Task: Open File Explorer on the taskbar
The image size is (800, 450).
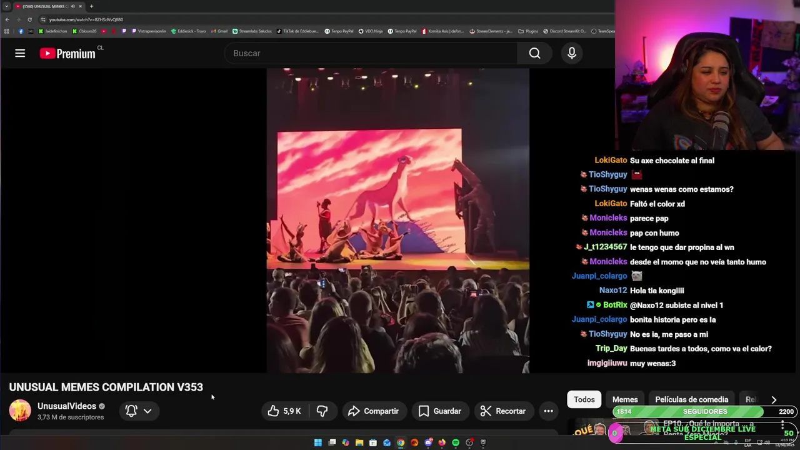Action: point(359,442)
